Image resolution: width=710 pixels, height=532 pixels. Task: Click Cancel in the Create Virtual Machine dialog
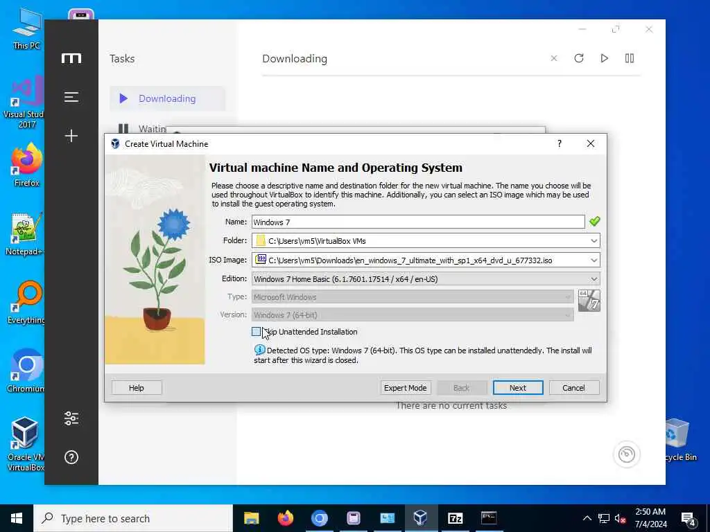(573, 388)
